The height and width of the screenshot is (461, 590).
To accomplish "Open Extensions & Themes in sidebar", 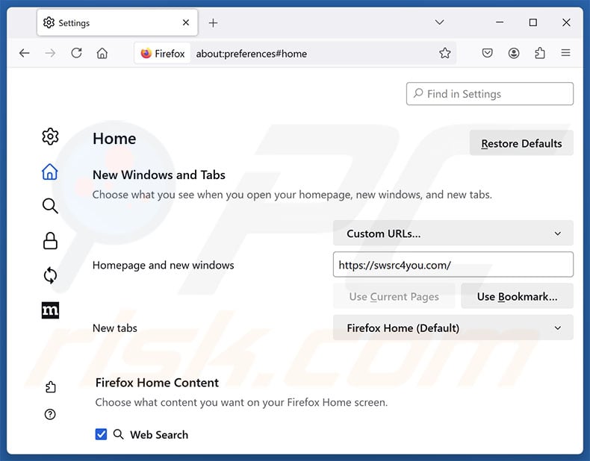I will [51, 386].
